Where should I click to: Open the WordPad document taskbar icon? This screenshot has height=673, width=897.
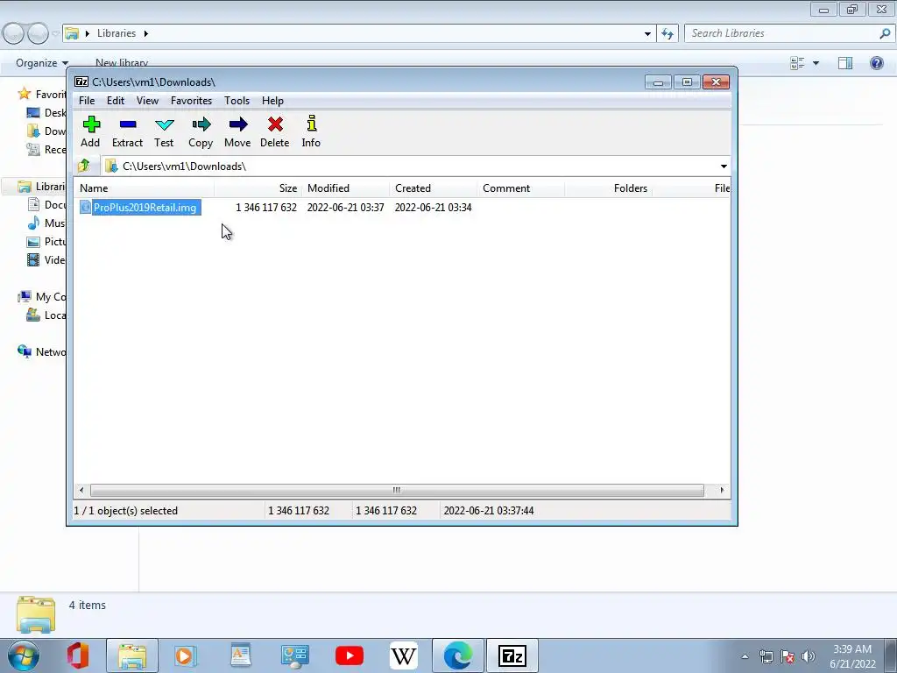241,655
